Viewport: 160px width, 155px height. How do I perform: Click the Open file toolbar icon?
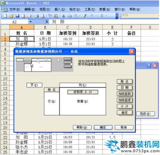coord(12,16)
